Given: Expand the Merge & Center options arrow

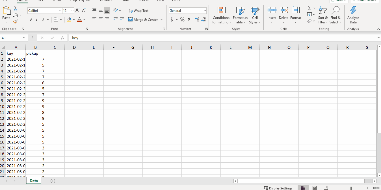Looking at the screenshot, I should [161, 19].
